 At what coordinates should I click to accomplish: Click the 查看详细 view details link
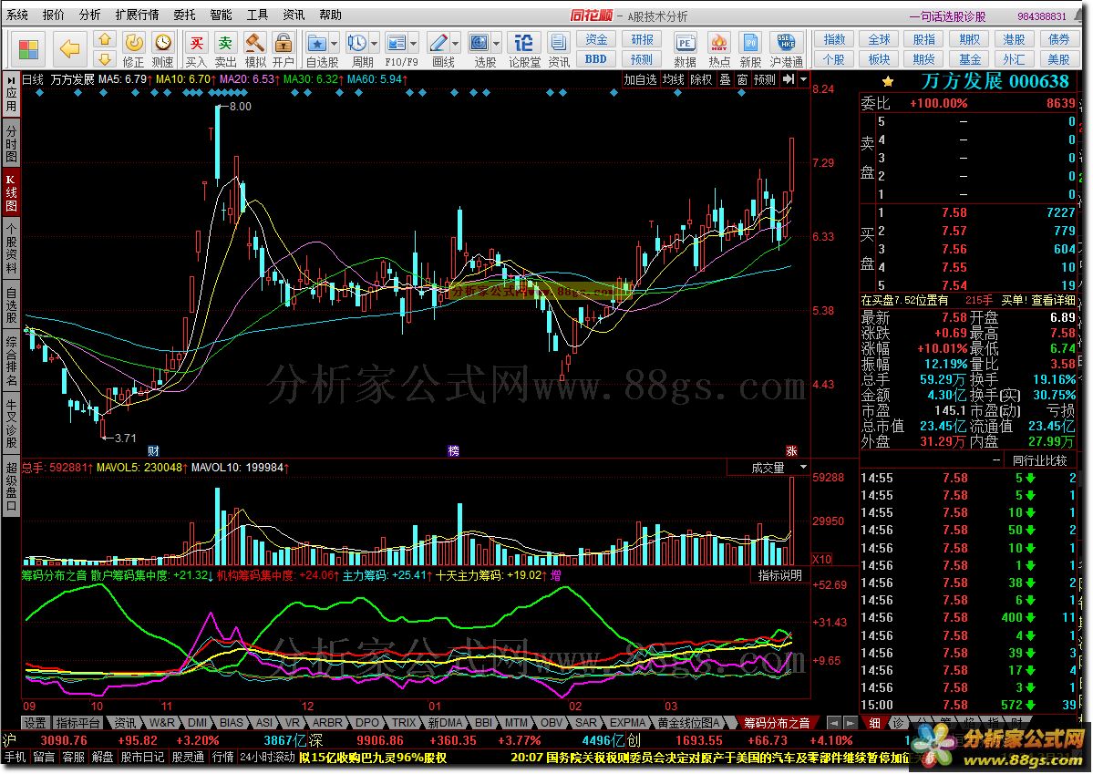[x=1053, y=300]
